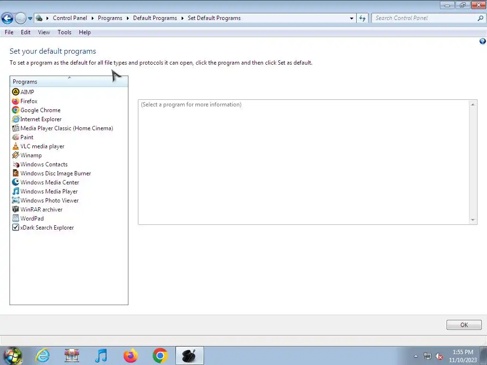Expand the Default Programs breadcrumb arrow
The width and height of the screenshot is (487, 365).
pyautogui.click(x=182, y=18)
